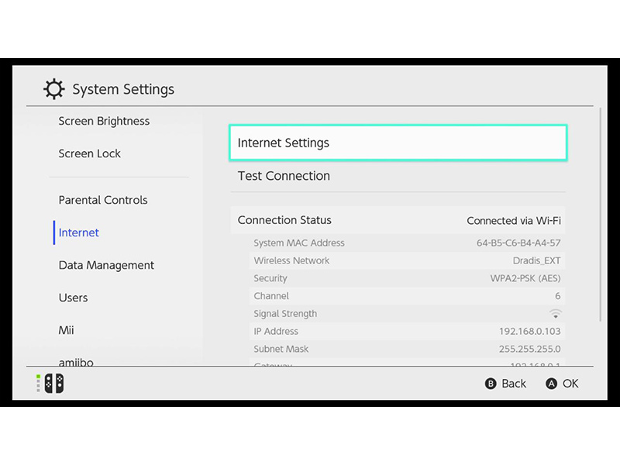Open Screen Brightness settings

coord(104,121)
